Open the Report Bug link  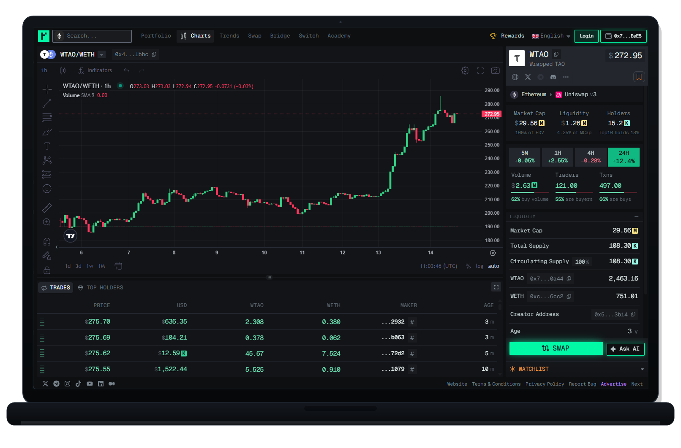pos(583,384)
